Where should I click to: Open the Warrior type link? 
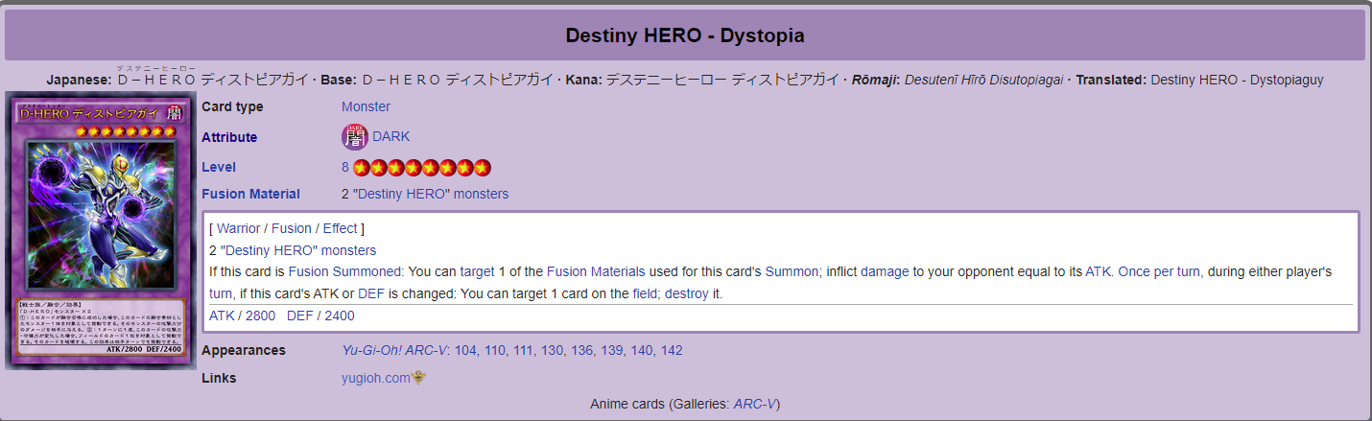click(x=239, y=228)
